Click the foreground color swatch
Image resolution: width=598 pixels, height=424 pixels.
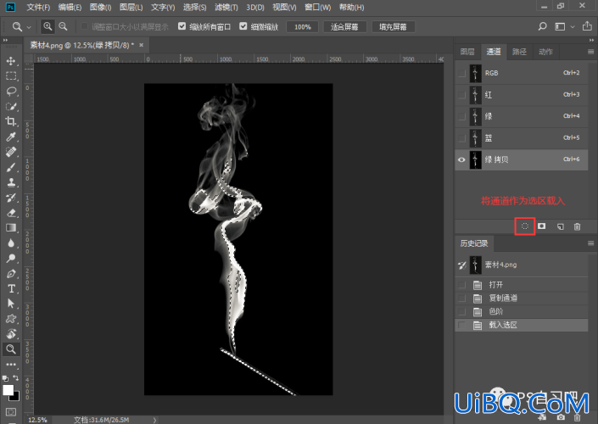[8, 390]
